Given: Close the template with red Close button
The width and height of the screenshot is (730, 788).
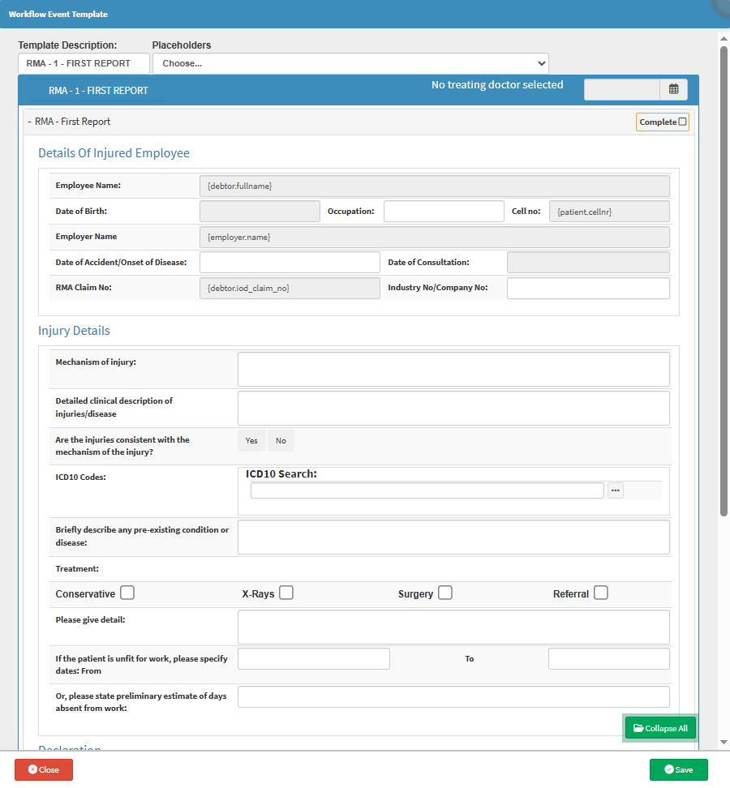Looking at the screenshot, I should pos(44,769).
